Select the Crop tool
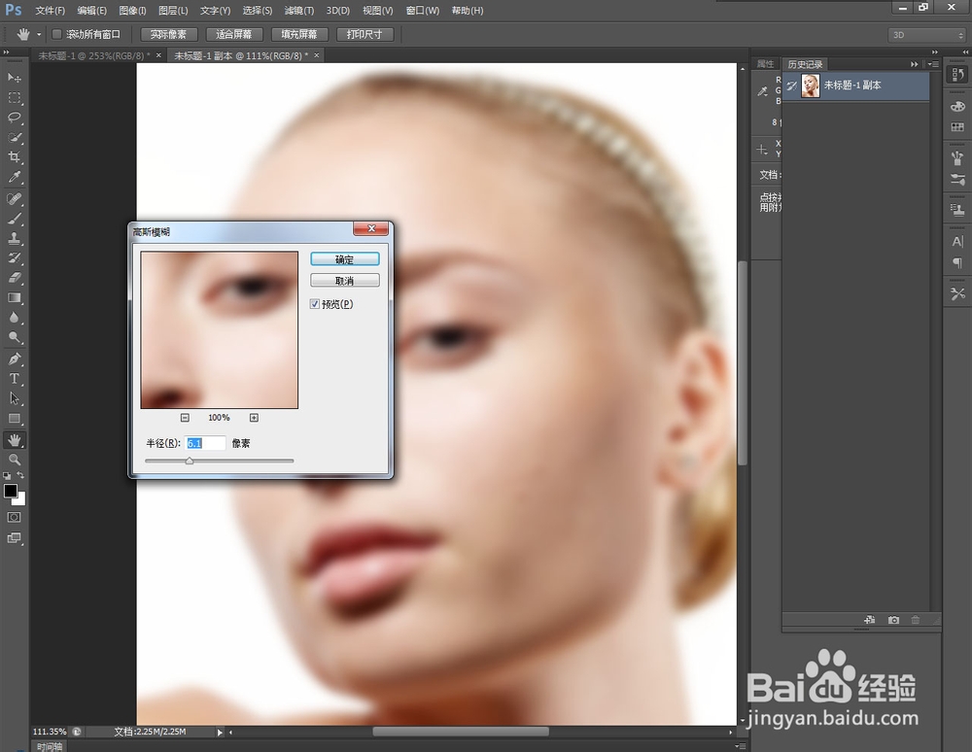The height and width of the screenshot is (752, 972). tap(14, 157)
